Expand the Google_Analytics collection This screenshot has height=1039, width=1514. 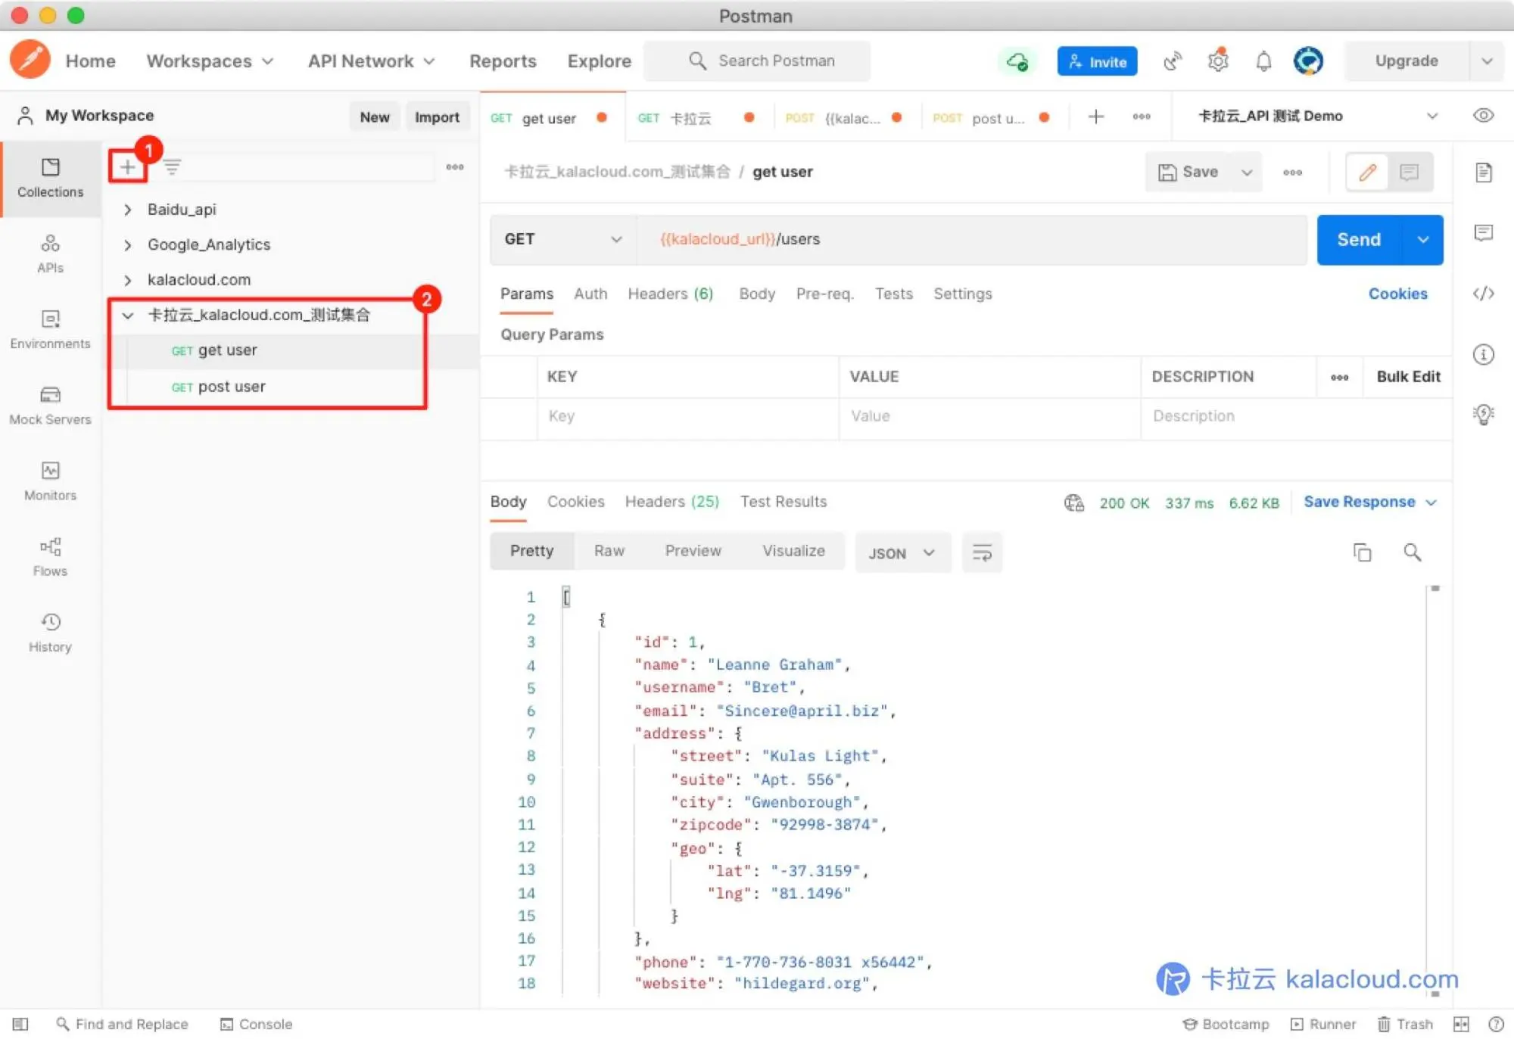coord(127,244)
